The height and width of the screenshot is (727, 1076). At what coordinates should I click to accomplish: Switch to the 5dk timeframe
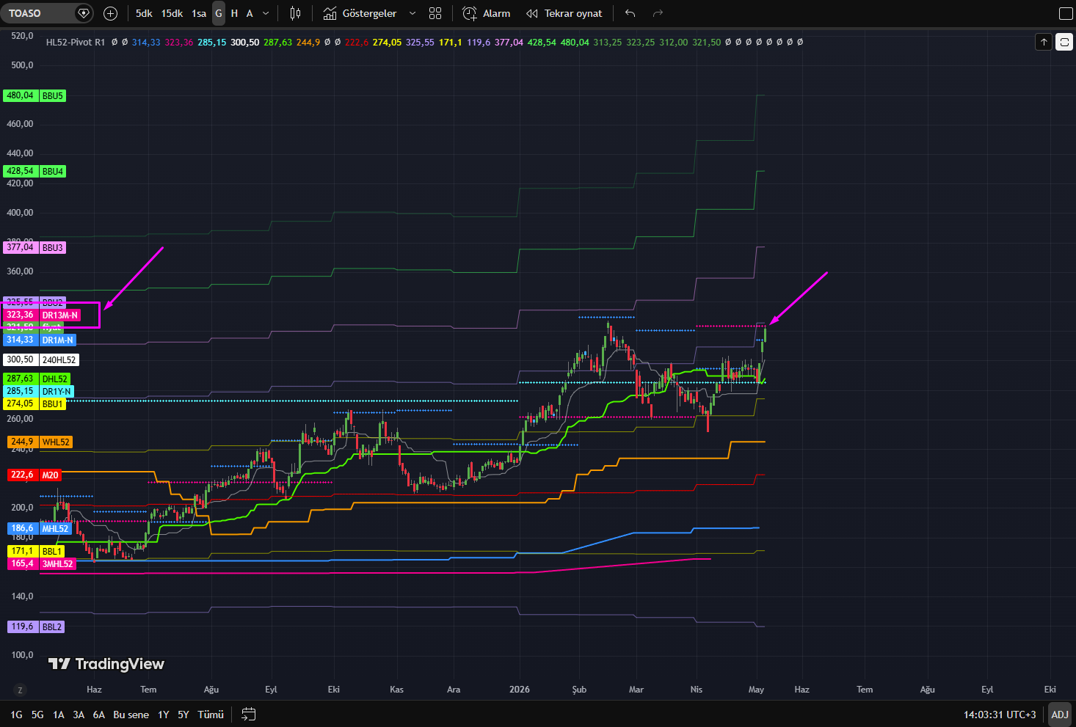(x=144, y=13)
